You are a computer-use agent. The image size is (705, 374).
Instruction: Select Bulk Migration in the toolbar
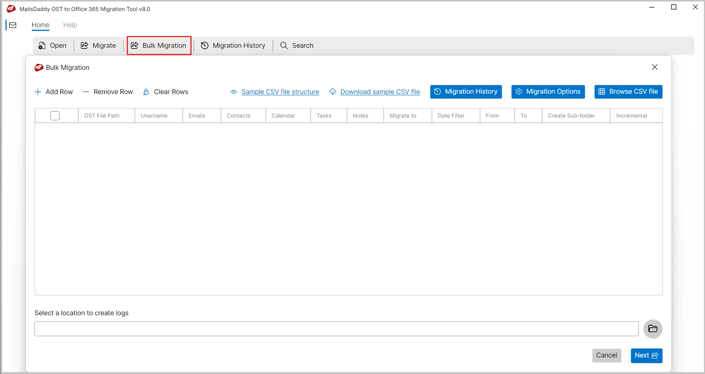tap(159, 46)
